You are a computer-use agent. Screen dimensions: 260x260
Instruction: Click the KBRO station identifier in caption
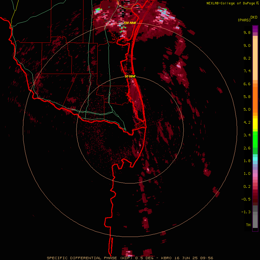[167, 258]
